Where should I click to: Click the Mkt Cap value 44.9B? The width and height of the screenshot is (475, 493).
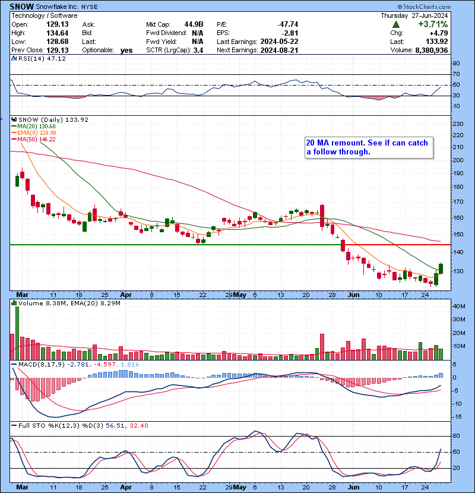pos(194,24)
